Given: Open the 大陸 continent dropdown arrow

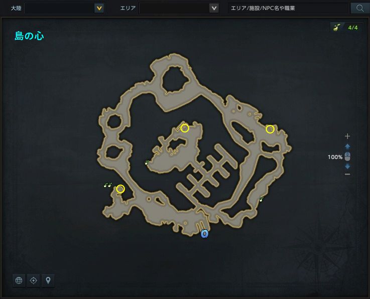Looking at the screenshot, I should (99, 9).
